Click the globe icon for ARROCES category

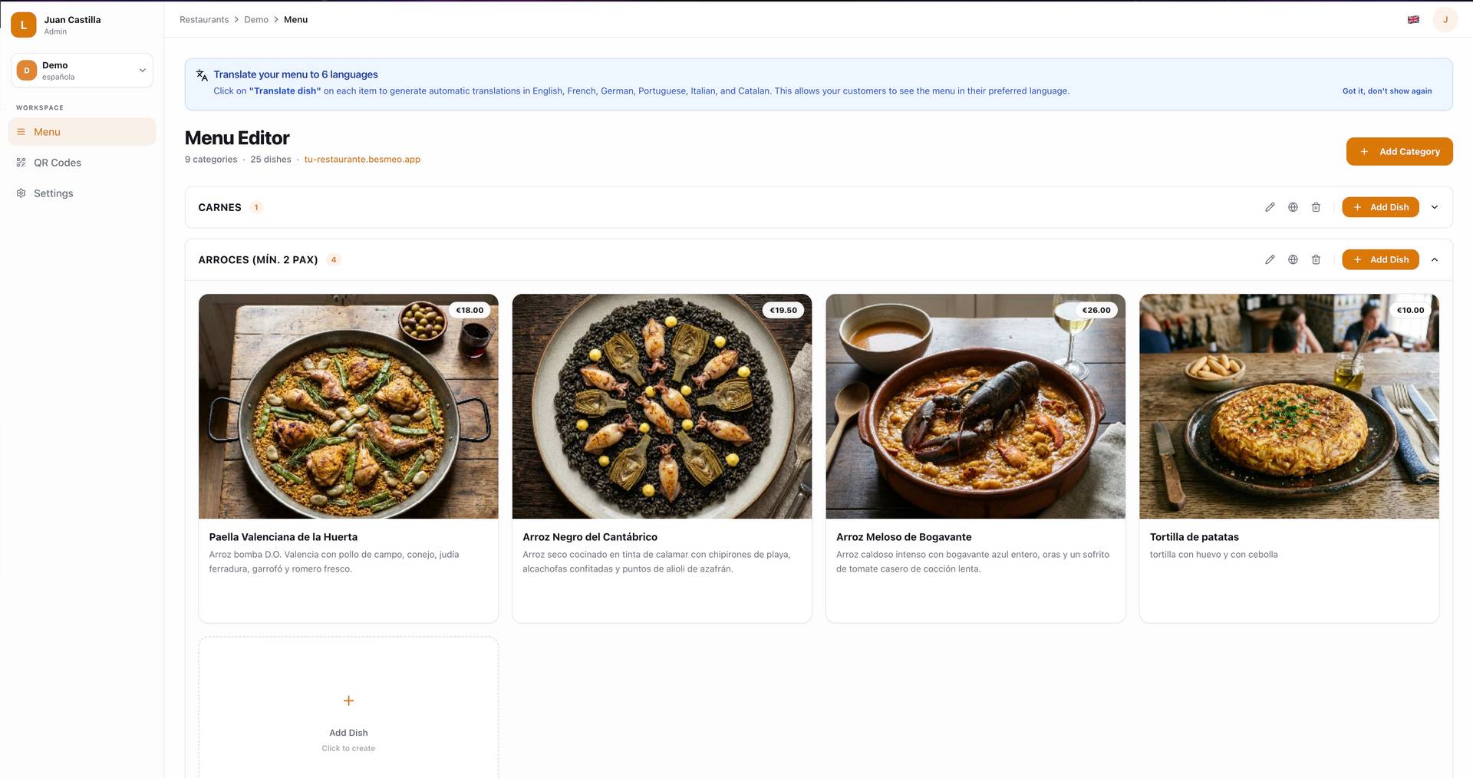click(x=1293, y=259)
